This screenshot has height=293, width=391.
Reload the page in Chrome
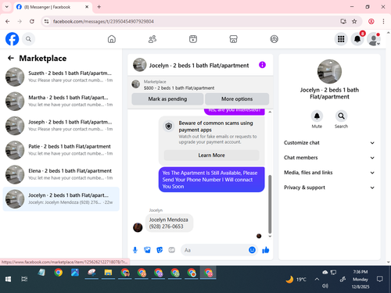click(x=32, y=21)
